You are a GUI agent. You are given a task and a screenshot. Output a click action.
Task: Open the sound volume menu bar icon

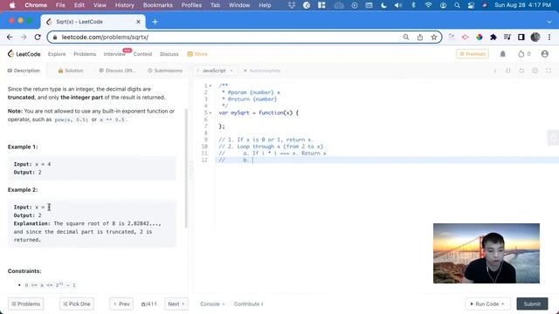(398, 5)
